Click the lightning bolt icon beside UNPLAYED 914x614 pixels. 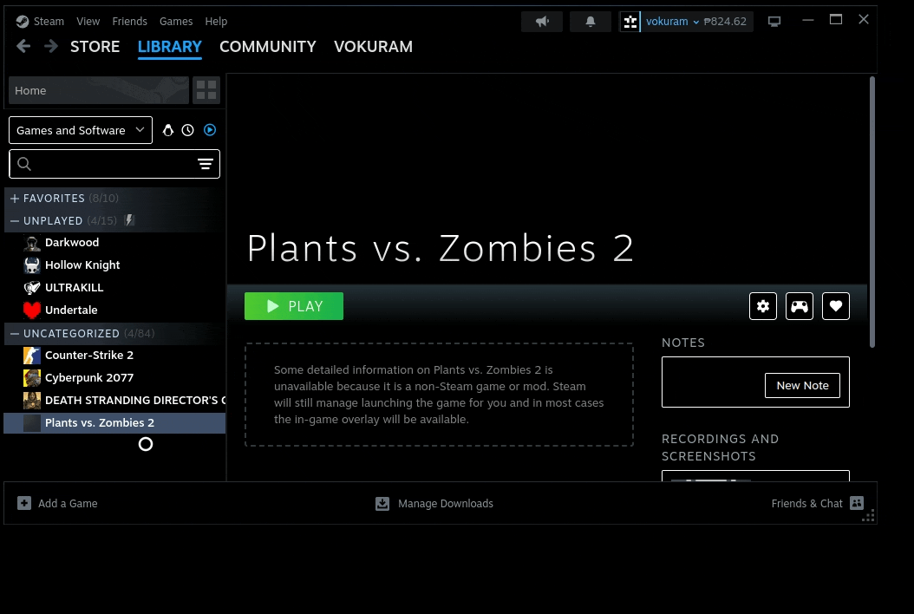(x=129, y=220)
